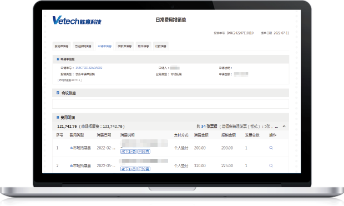Viewport: 344px width, 206px height.
Task: Open the last tab, 付款信息
Action: (x=161, y=46)
